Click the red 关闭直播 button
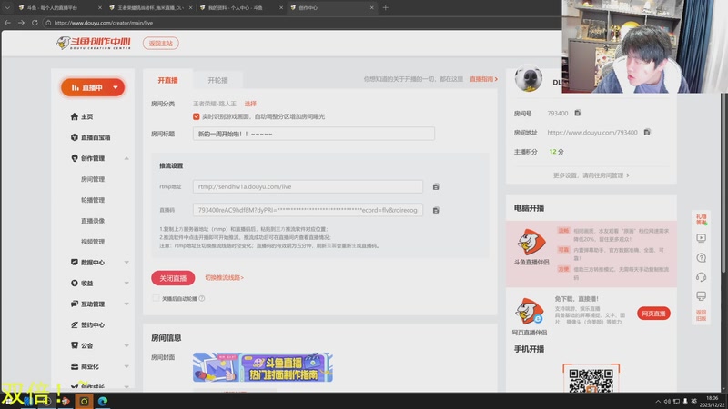The height and width of the screenshot is (409, 728). [x=173, y=278]
